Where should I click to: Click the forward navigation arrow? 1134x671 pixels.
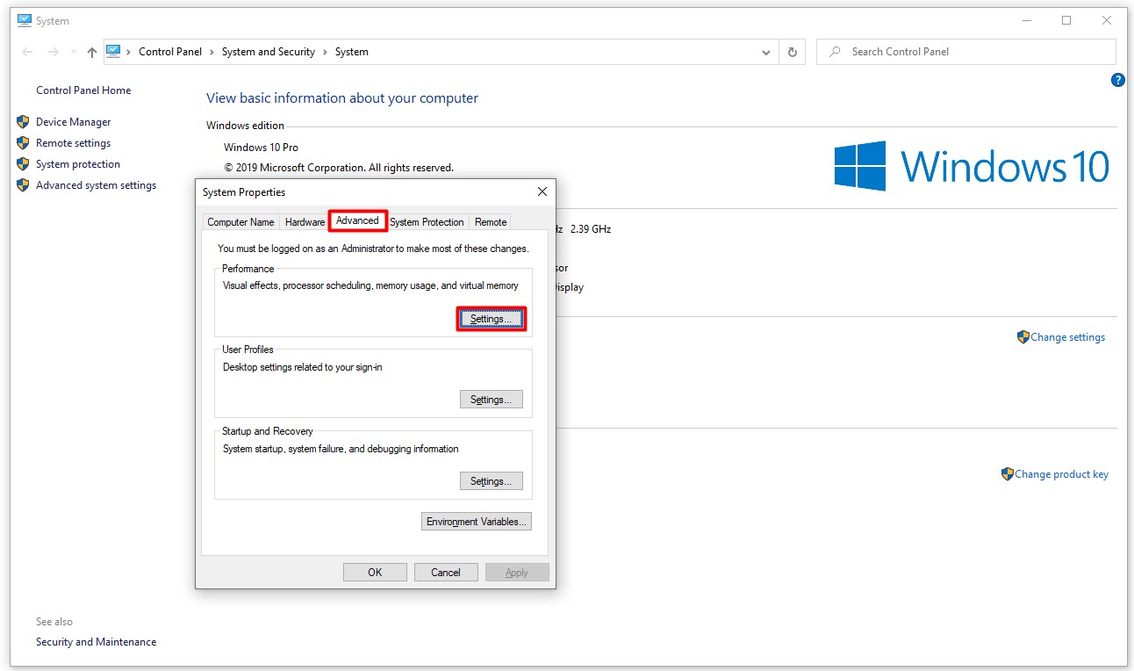54,52
